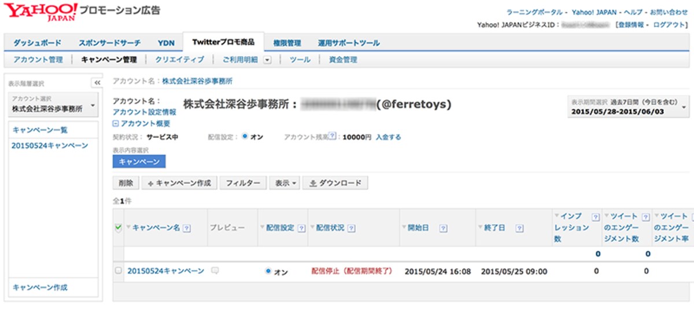
Task: Switch to 権限管理 tab
Action: click(x=287, y=43)
